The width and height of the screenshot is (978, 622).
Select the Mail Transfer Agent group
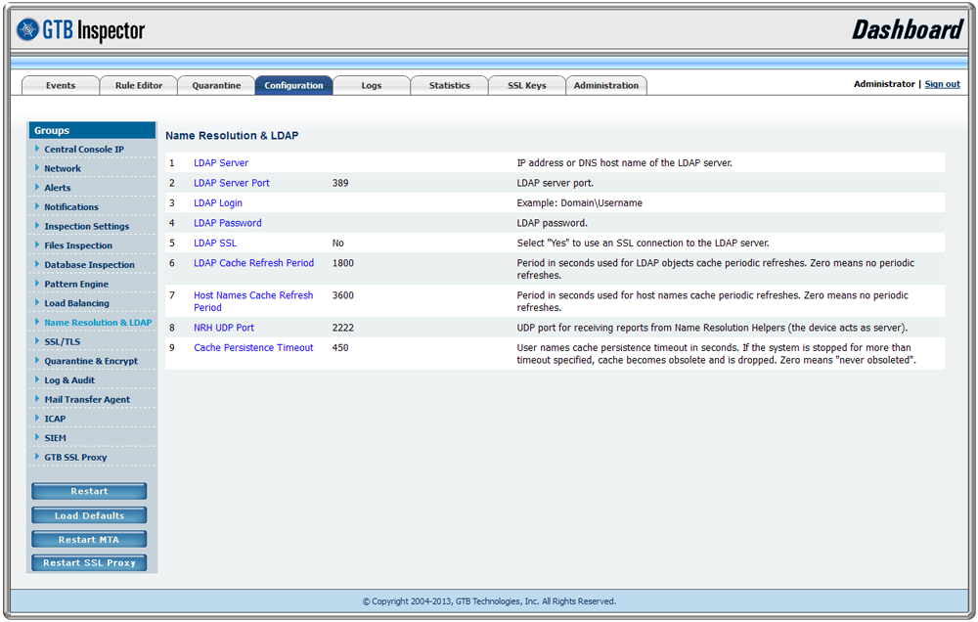(87, 400)
